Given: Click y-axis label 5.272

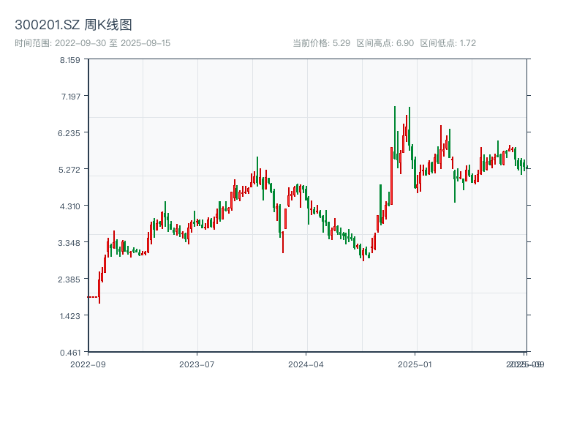Looking at the screenshot, I should click(x=69, y=170).
